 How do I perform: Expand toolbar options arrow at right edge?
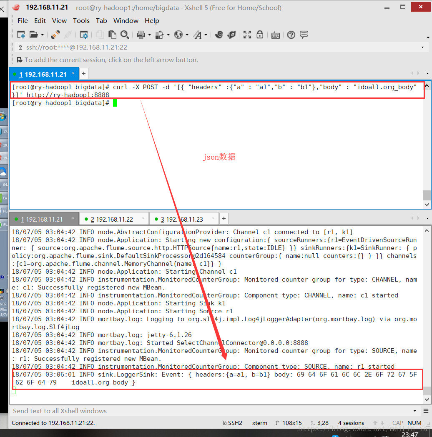tap(428, 37)
